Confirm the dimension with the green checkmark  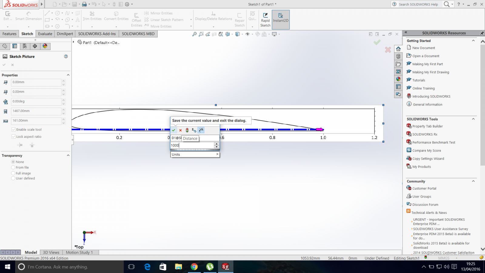[x=174, y=130]
